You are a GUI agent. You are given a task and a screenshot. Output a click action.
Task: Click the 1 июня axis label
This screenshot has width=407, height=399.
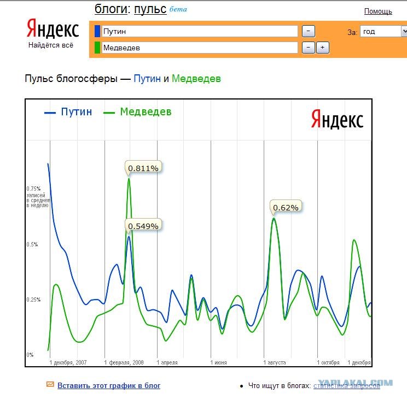pos(219,362)
